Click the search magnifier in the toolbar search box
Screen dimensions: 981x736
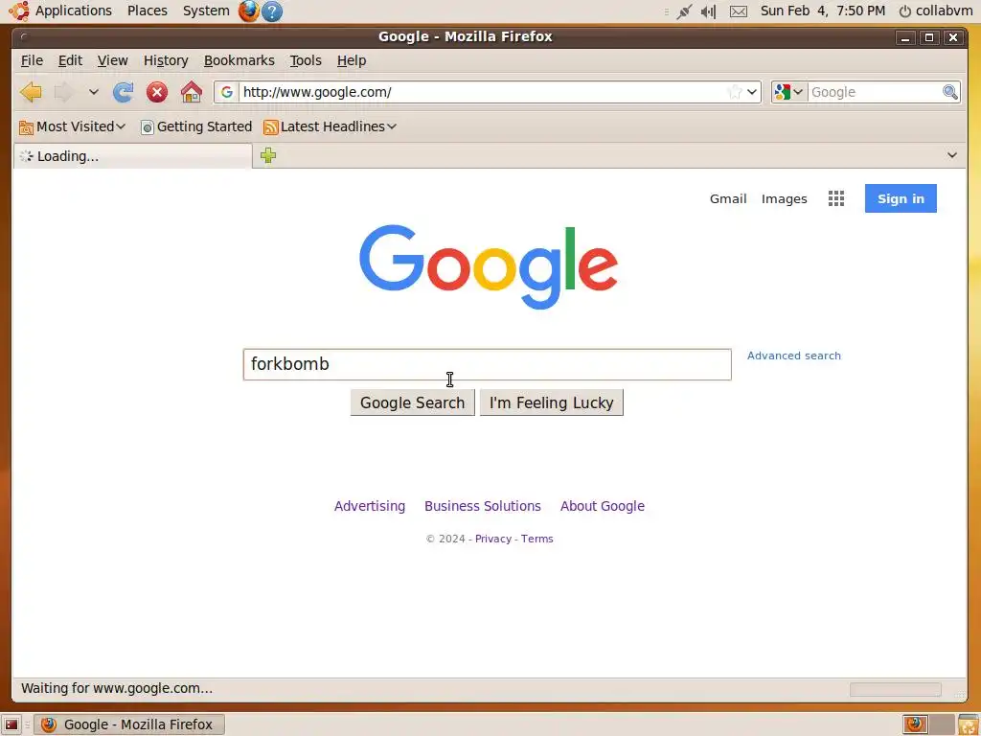coord(949,92)
